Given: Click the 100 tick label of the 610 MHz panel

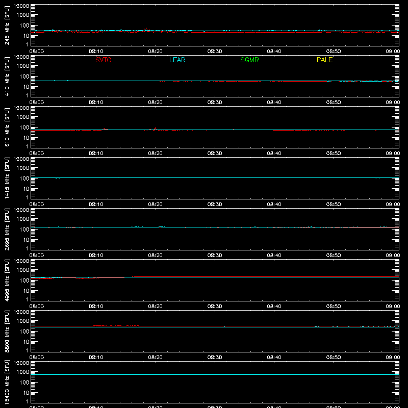Looking at the screenshot, I should pyautogui.click(x=24, y=127).
